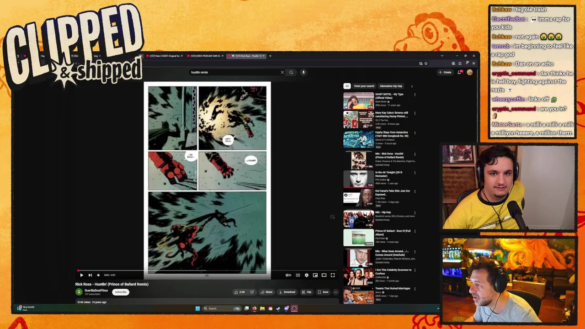The width and height of the screenshot is (585, 329).
Task: Open YouTube notifications bell
Action: 460,72
